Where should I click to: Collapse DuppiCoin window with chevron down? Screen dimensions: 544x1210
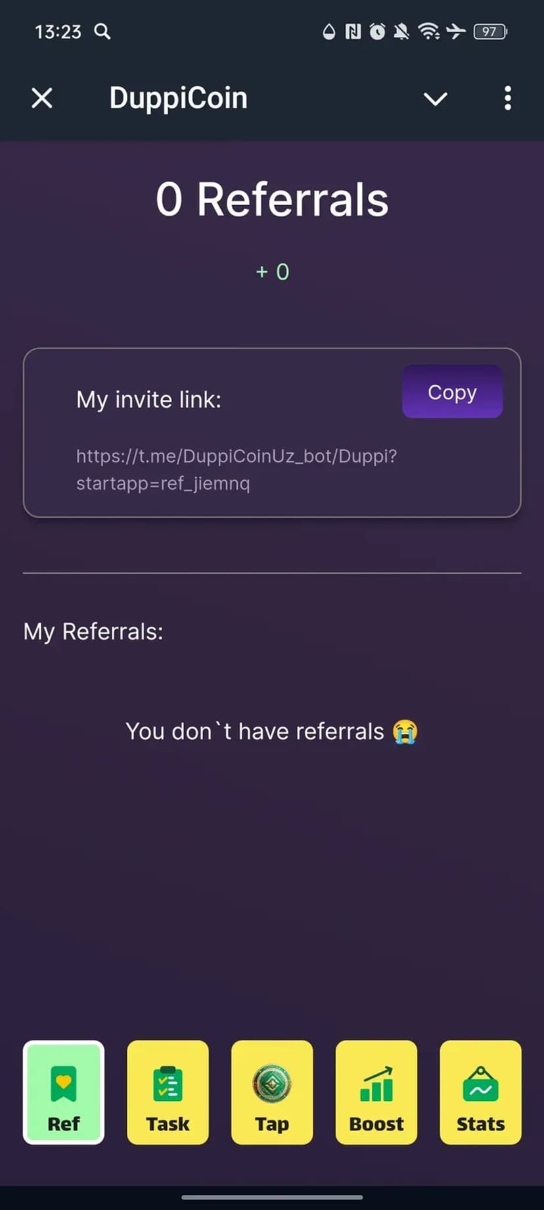(x=435, y=99)
